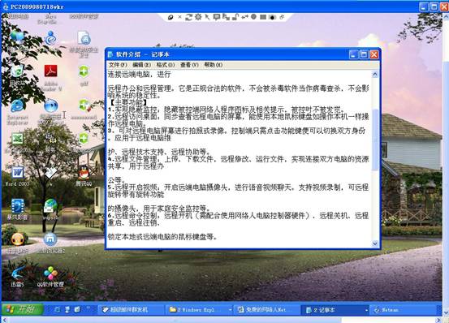Click the refresh icon in the remote toolbar
Viewport: 449px width, 323px height.
[188, 17]
